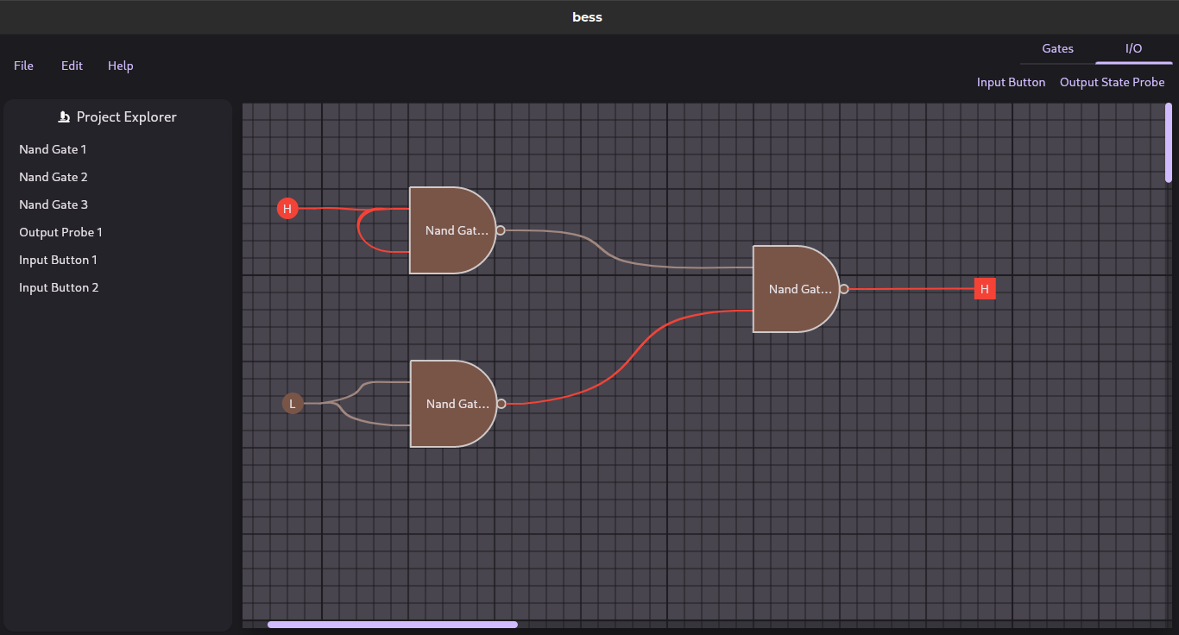Screen dimensions: 1179x635
Task: Click the horizontal scrollbar thumb of canvas
Action: 393,625
